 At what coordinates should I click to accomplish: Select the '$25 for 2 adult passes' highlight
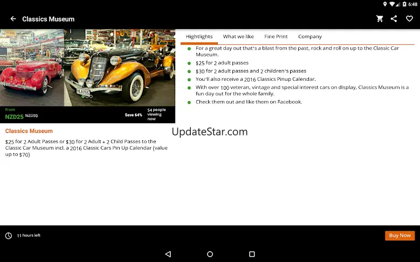click(x=222, y=63)
